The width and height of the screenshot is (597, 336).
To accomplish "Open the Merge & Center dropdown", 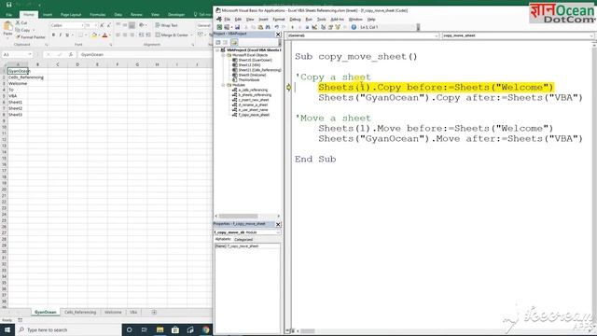I will coord(191,35).
